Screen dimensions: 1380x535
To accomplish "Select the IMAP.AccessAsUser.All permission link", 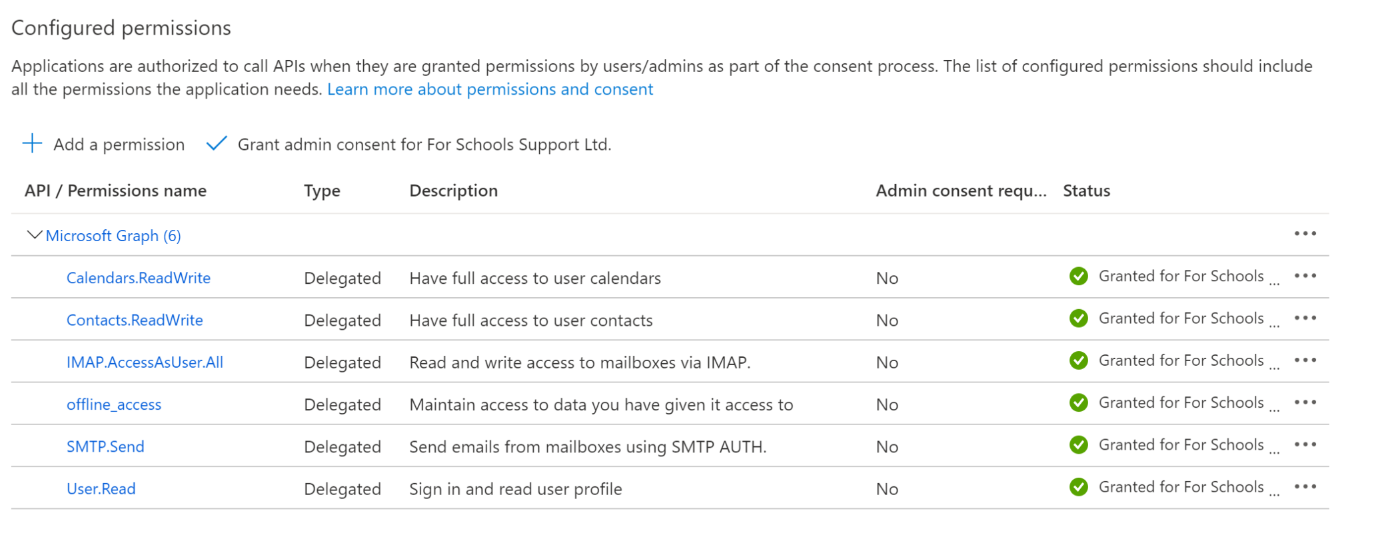I will (145, 362).
